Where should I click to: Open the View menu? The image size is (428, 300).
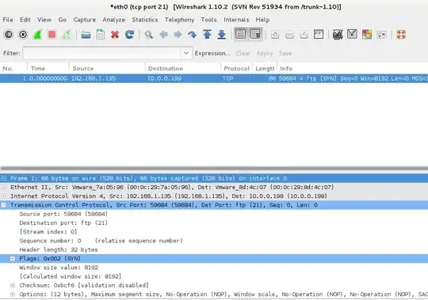pos(44,20)
